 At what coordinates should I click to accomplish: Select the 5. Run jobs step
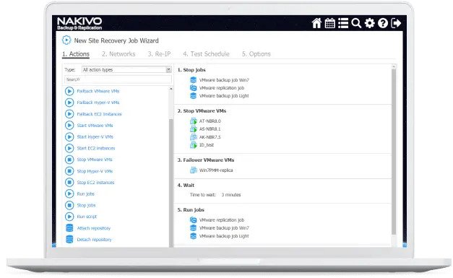coord(191,210)
